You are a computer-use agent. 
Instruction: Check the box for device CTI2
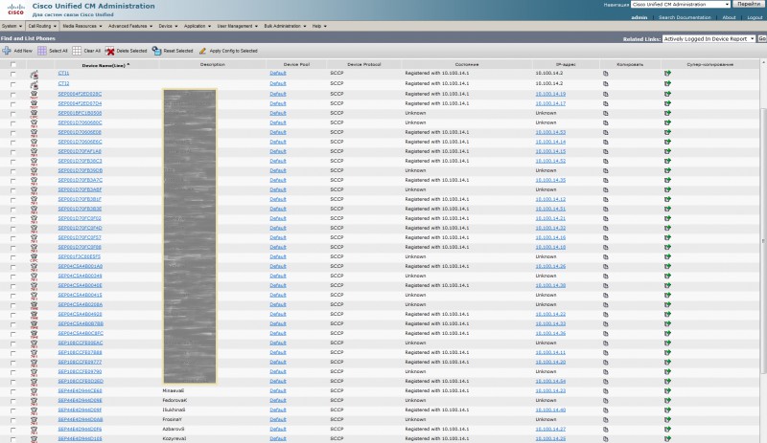click(x=13, y=84)
